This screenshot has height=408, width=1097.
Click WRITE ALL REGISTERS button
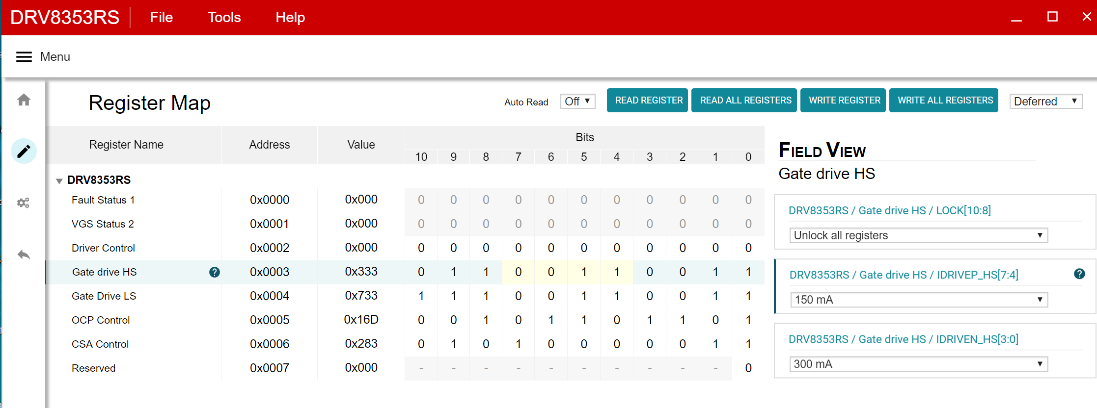[x=944, y=101]
